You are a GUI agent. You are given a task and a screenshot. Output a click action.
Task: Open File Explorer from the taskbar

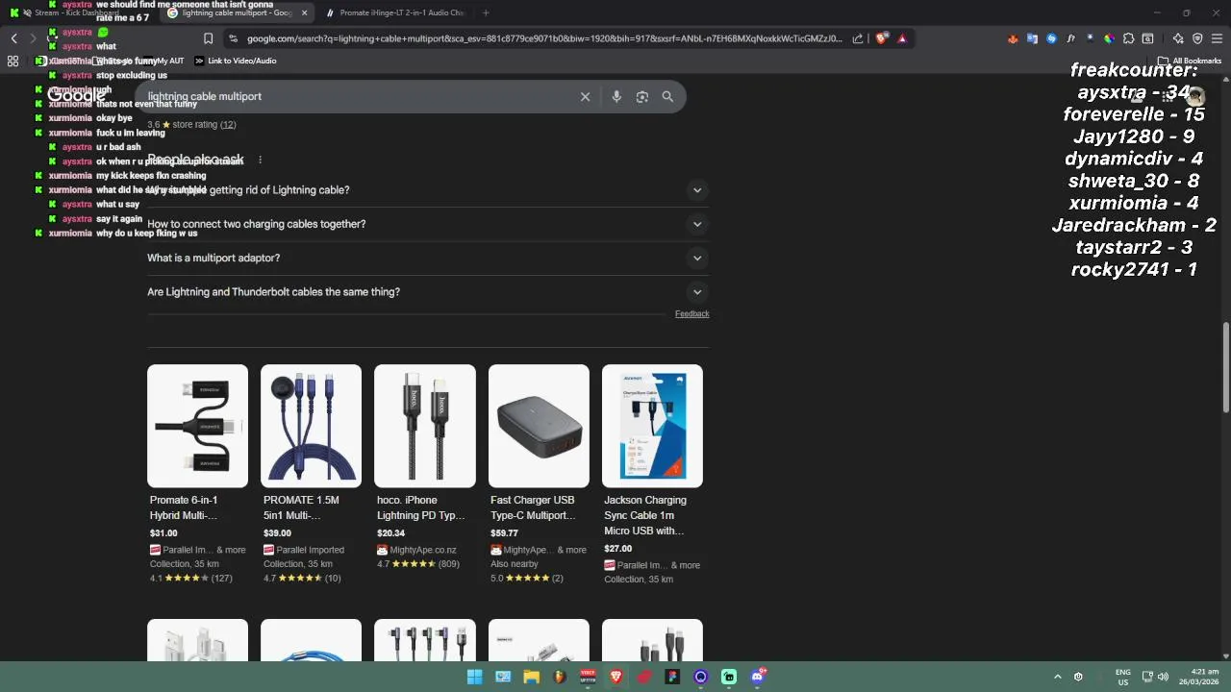pos(531,677)
